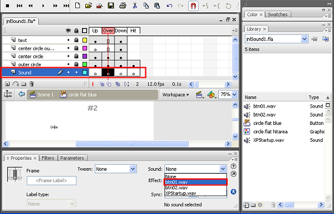Open the Edit Symbols dropdown

[212, 95]
